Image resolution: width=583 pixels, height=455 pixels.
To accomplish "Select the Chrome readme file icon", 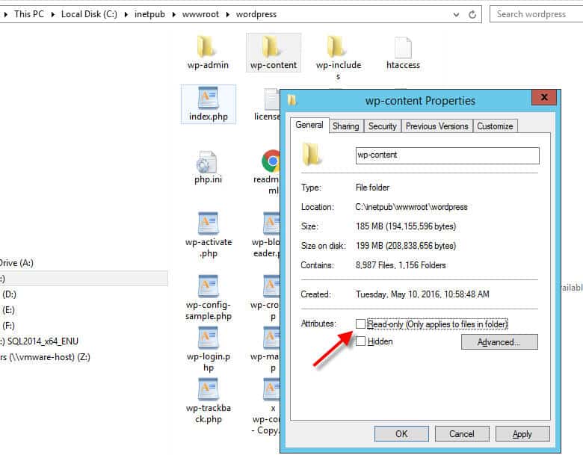I will (x=271, y=161).
